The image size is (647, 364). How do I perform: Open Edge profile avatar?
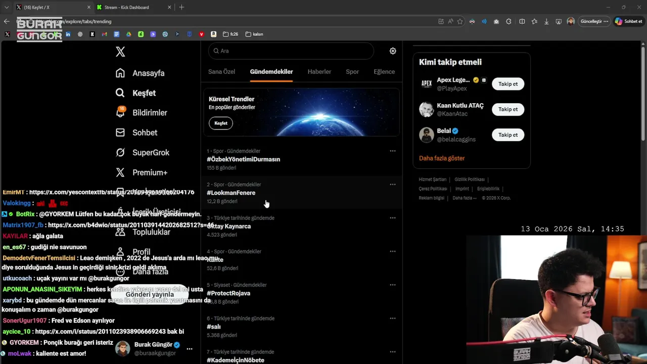[571, 21]
